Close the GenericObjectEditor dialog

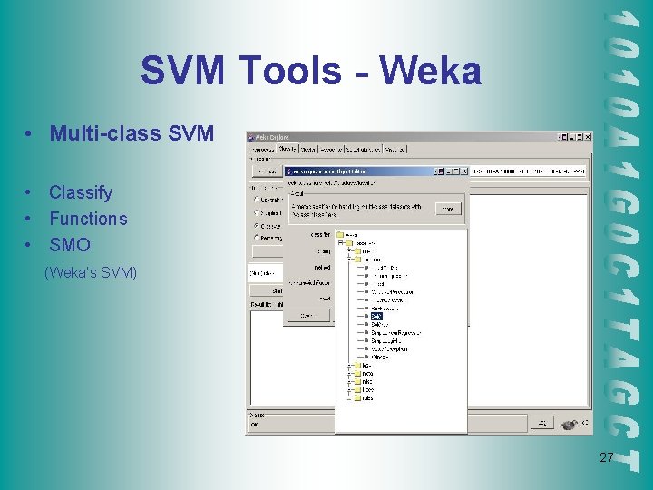pos(463,171)
